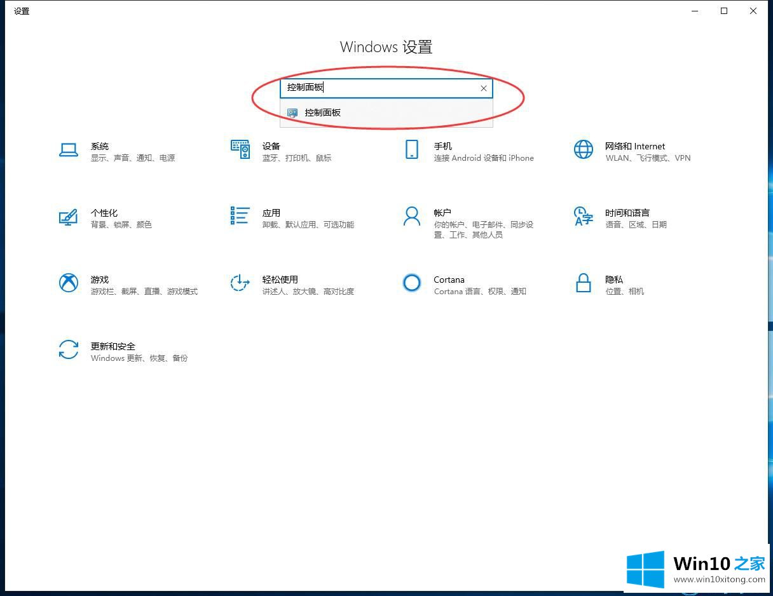The image size is (773, 596).
Task: Open Cortana settings label
Action: click(x=449, y=280)
